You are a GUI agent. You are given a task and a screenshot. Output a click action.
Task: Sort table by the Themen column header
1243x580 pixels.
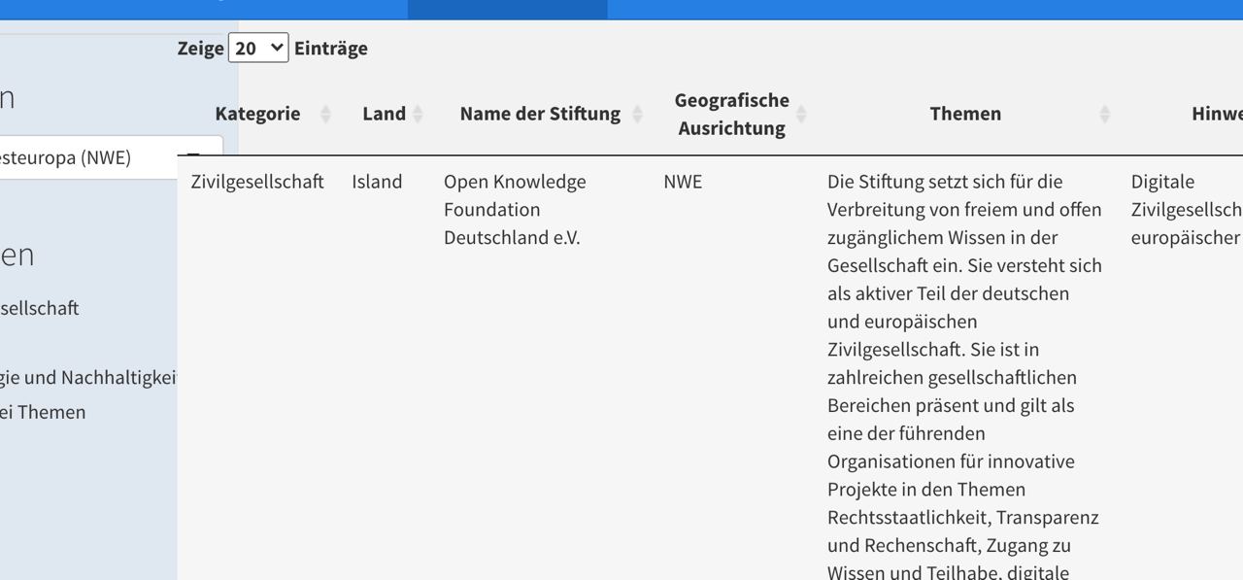(965, 114)
